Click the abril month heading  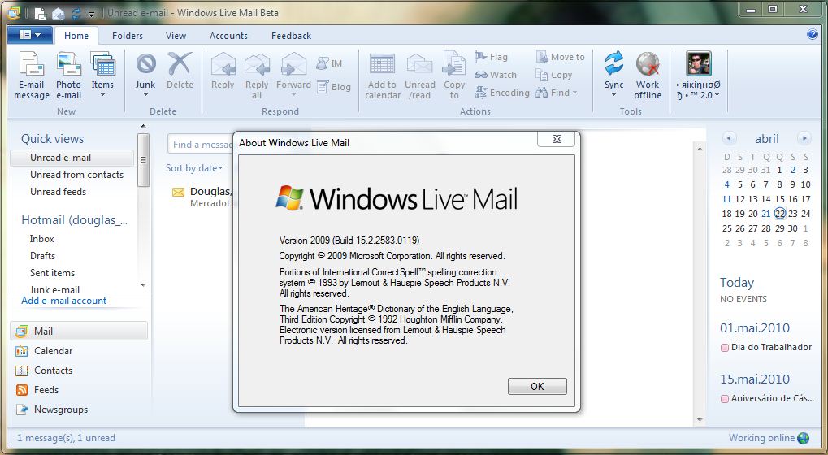[766, 138]
